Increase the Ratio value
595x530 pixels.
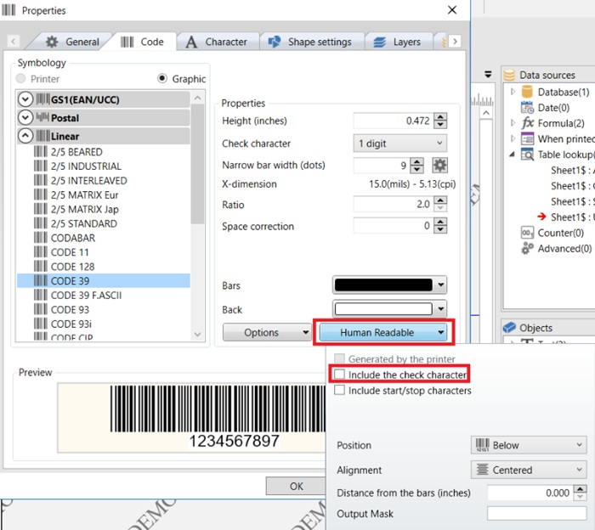[x=440, y=200]
